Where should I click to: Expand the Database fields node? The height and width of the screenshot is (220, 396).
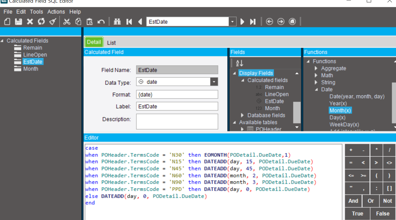[x=242, y=115]
